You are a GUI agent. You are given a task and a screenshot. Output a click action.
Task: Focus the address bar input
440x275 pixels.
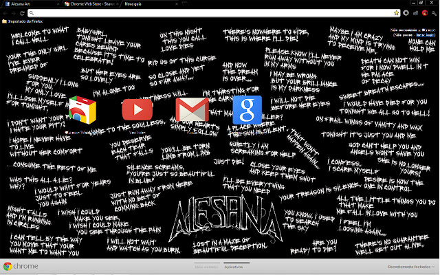point(213,13)
